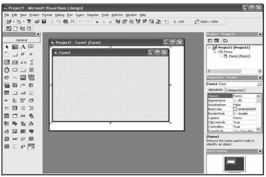The height and width of the screenshot is (177, 266).
Task: Open the Diagram menu
Action: pos(92,15)
